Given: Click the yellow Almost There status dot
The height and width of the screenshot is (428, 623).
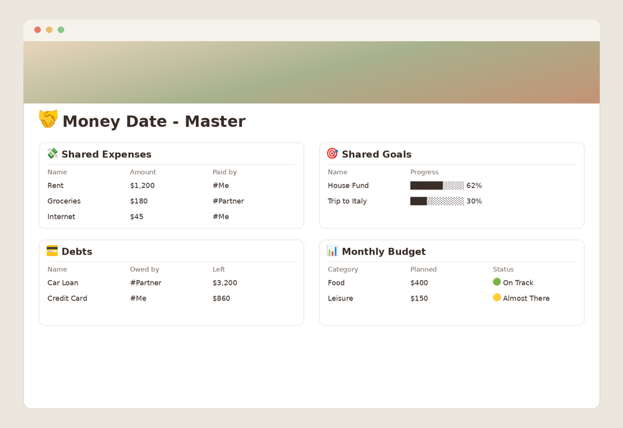Looking at the screenshot, I should coord(497,297).
